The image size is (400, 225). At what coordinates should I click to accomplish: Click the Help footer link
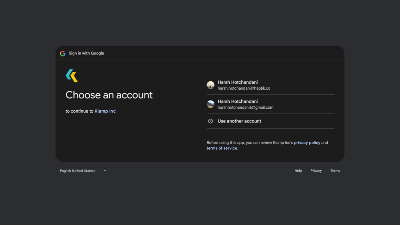tap(298, 171)
